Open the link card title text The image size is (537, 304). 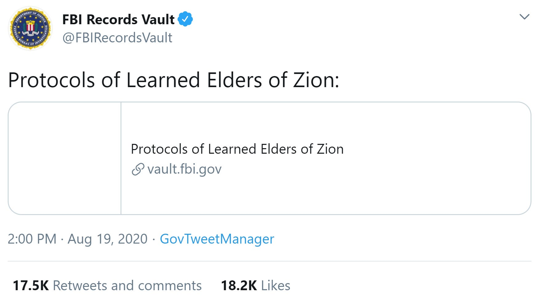pos(237,149)
